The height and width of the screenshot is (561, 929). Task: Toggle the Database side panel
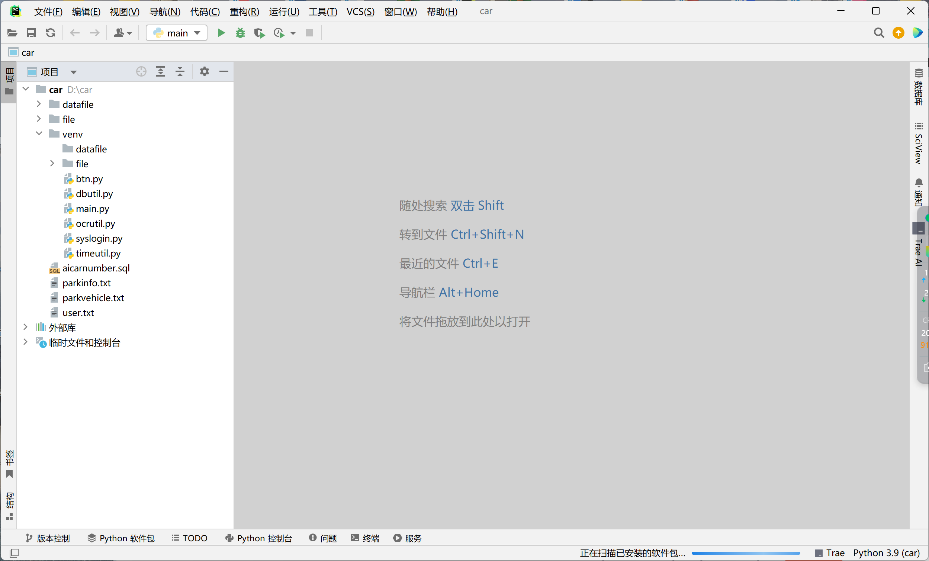[x=919, y=87]
